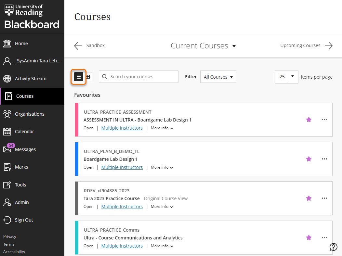This screenshot has width=342, height=256.
Task: Open the Current Courses term selector
Action: (203, 45)
